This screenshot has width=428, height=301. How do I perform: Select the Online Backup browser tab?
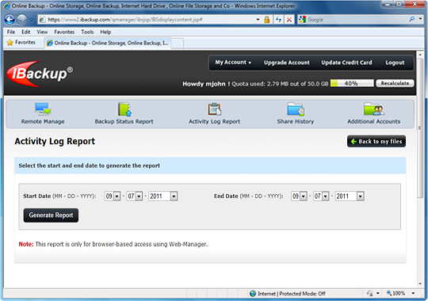[108, 43]
